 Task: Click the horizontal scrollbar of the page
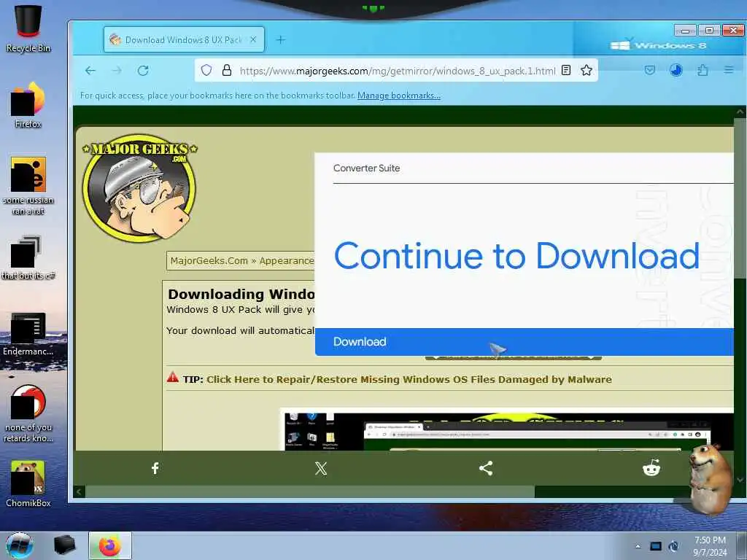click(309, 491)
